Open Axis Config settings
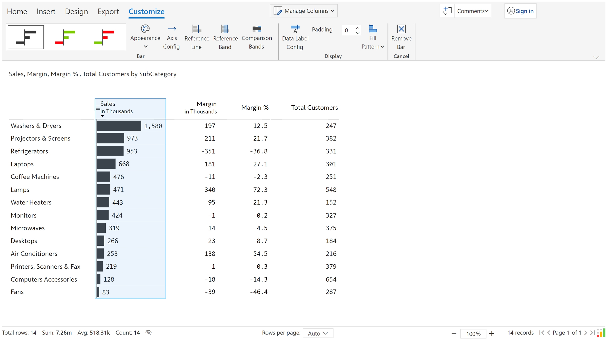This screenshot has width=607, height=340. click(x=172, y=38)
